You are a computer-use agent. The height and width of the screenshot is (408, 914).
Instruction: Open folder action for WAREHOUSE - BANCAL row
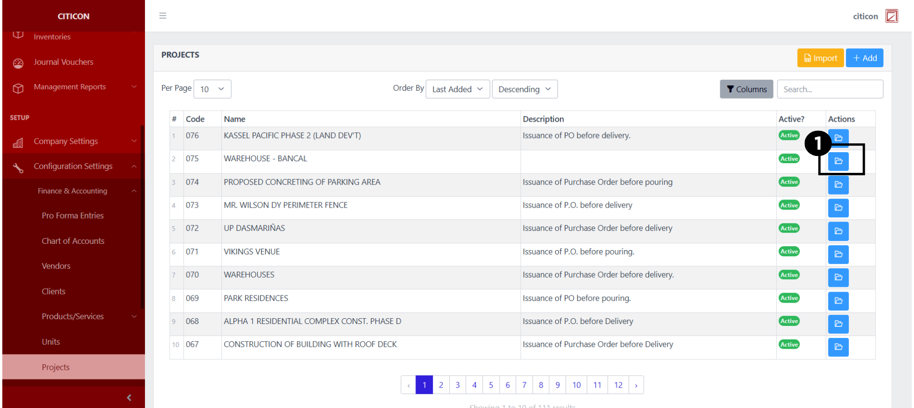pyautogui.click(x=838, y=161)
